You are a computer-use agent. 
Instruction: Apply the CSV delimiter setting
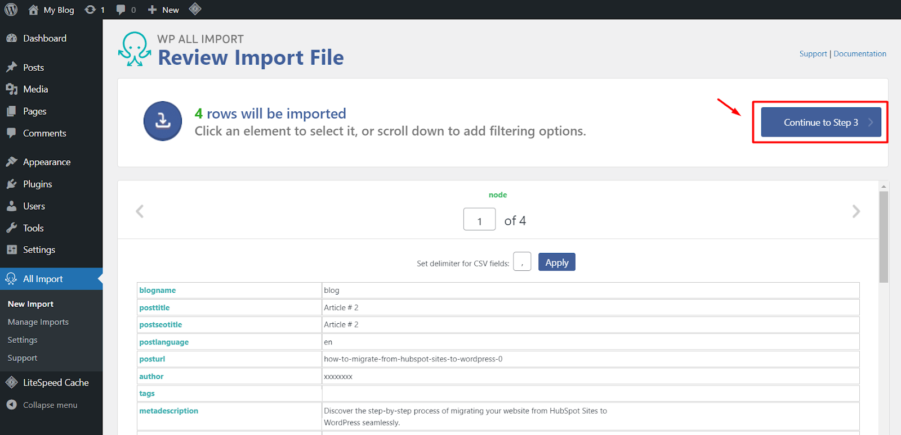tap(556, 262)
